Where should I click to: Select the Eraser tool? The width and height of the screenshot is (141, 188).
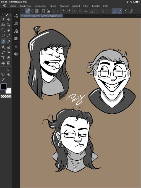click(9, 58)
